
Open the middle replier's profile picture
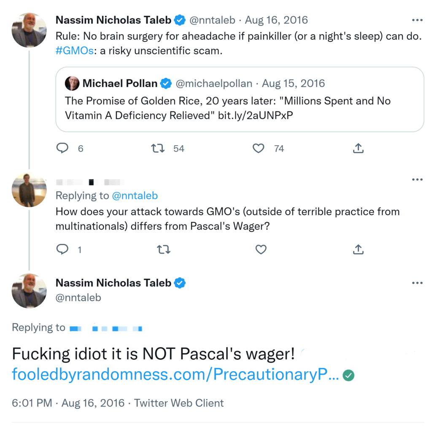coord(29,190)
